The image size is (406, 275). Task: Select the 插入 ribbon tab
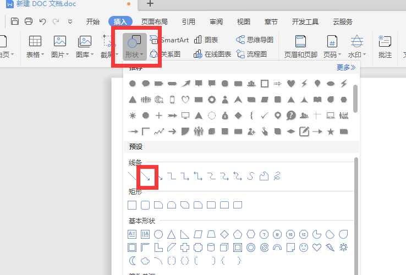120,22
